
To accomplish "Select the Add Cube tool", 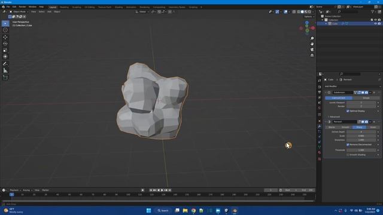I will [5, 78].
